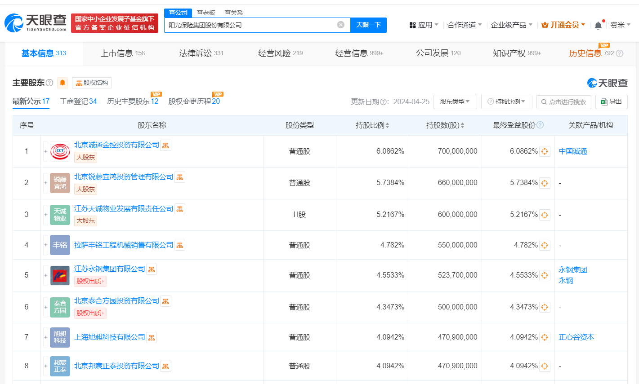Expand row for 拉萨丰铭工程机械销售有限公司

(45, 245)
